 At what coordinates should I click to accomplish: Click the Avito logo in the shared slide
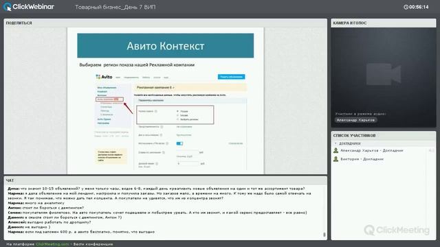pos(104,77)
